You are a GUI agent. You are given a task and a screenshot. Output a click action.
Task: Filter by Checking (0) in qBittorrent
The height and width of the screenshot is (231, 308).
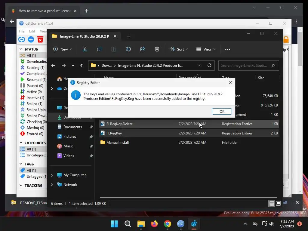tap(33, 122)
